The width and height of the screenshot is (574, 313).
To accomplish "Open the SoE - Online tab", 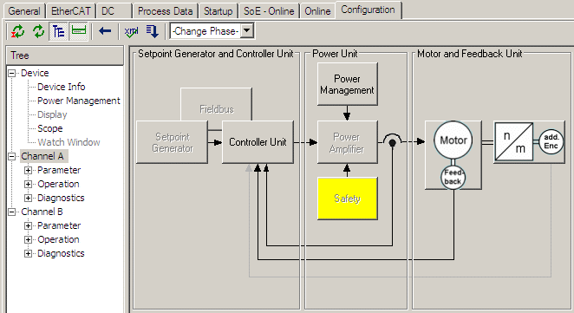I will click(269, 11).
